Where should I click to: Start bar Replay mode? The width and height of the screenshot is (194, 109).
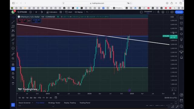click(x=79, y=12)
